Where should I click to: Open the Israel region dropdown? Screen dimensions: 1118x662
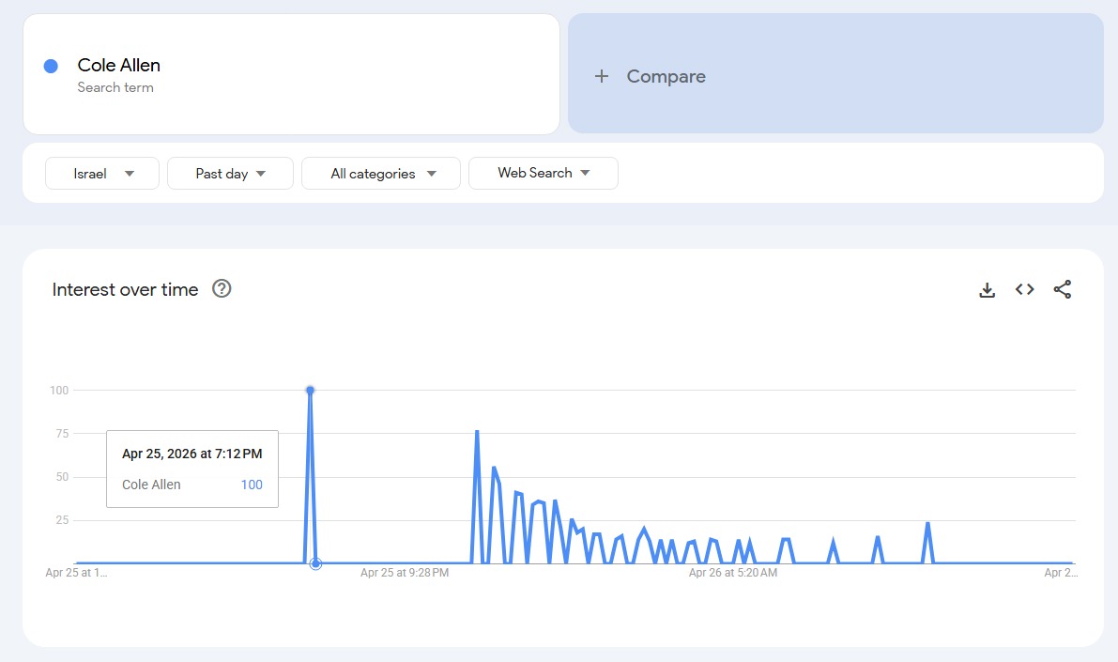[102, 174]
